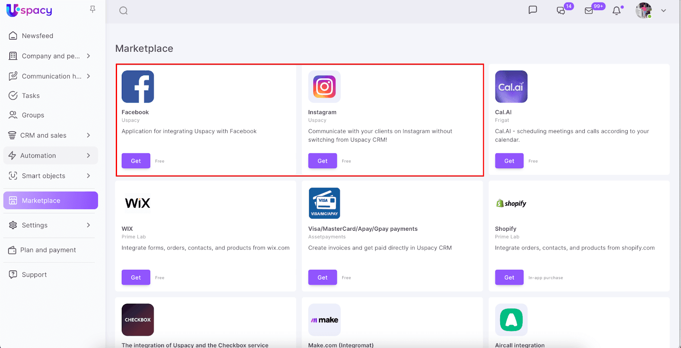681x348 pixels.
Task: Get the Cal.AI app
Action: [x=509, y=161]
